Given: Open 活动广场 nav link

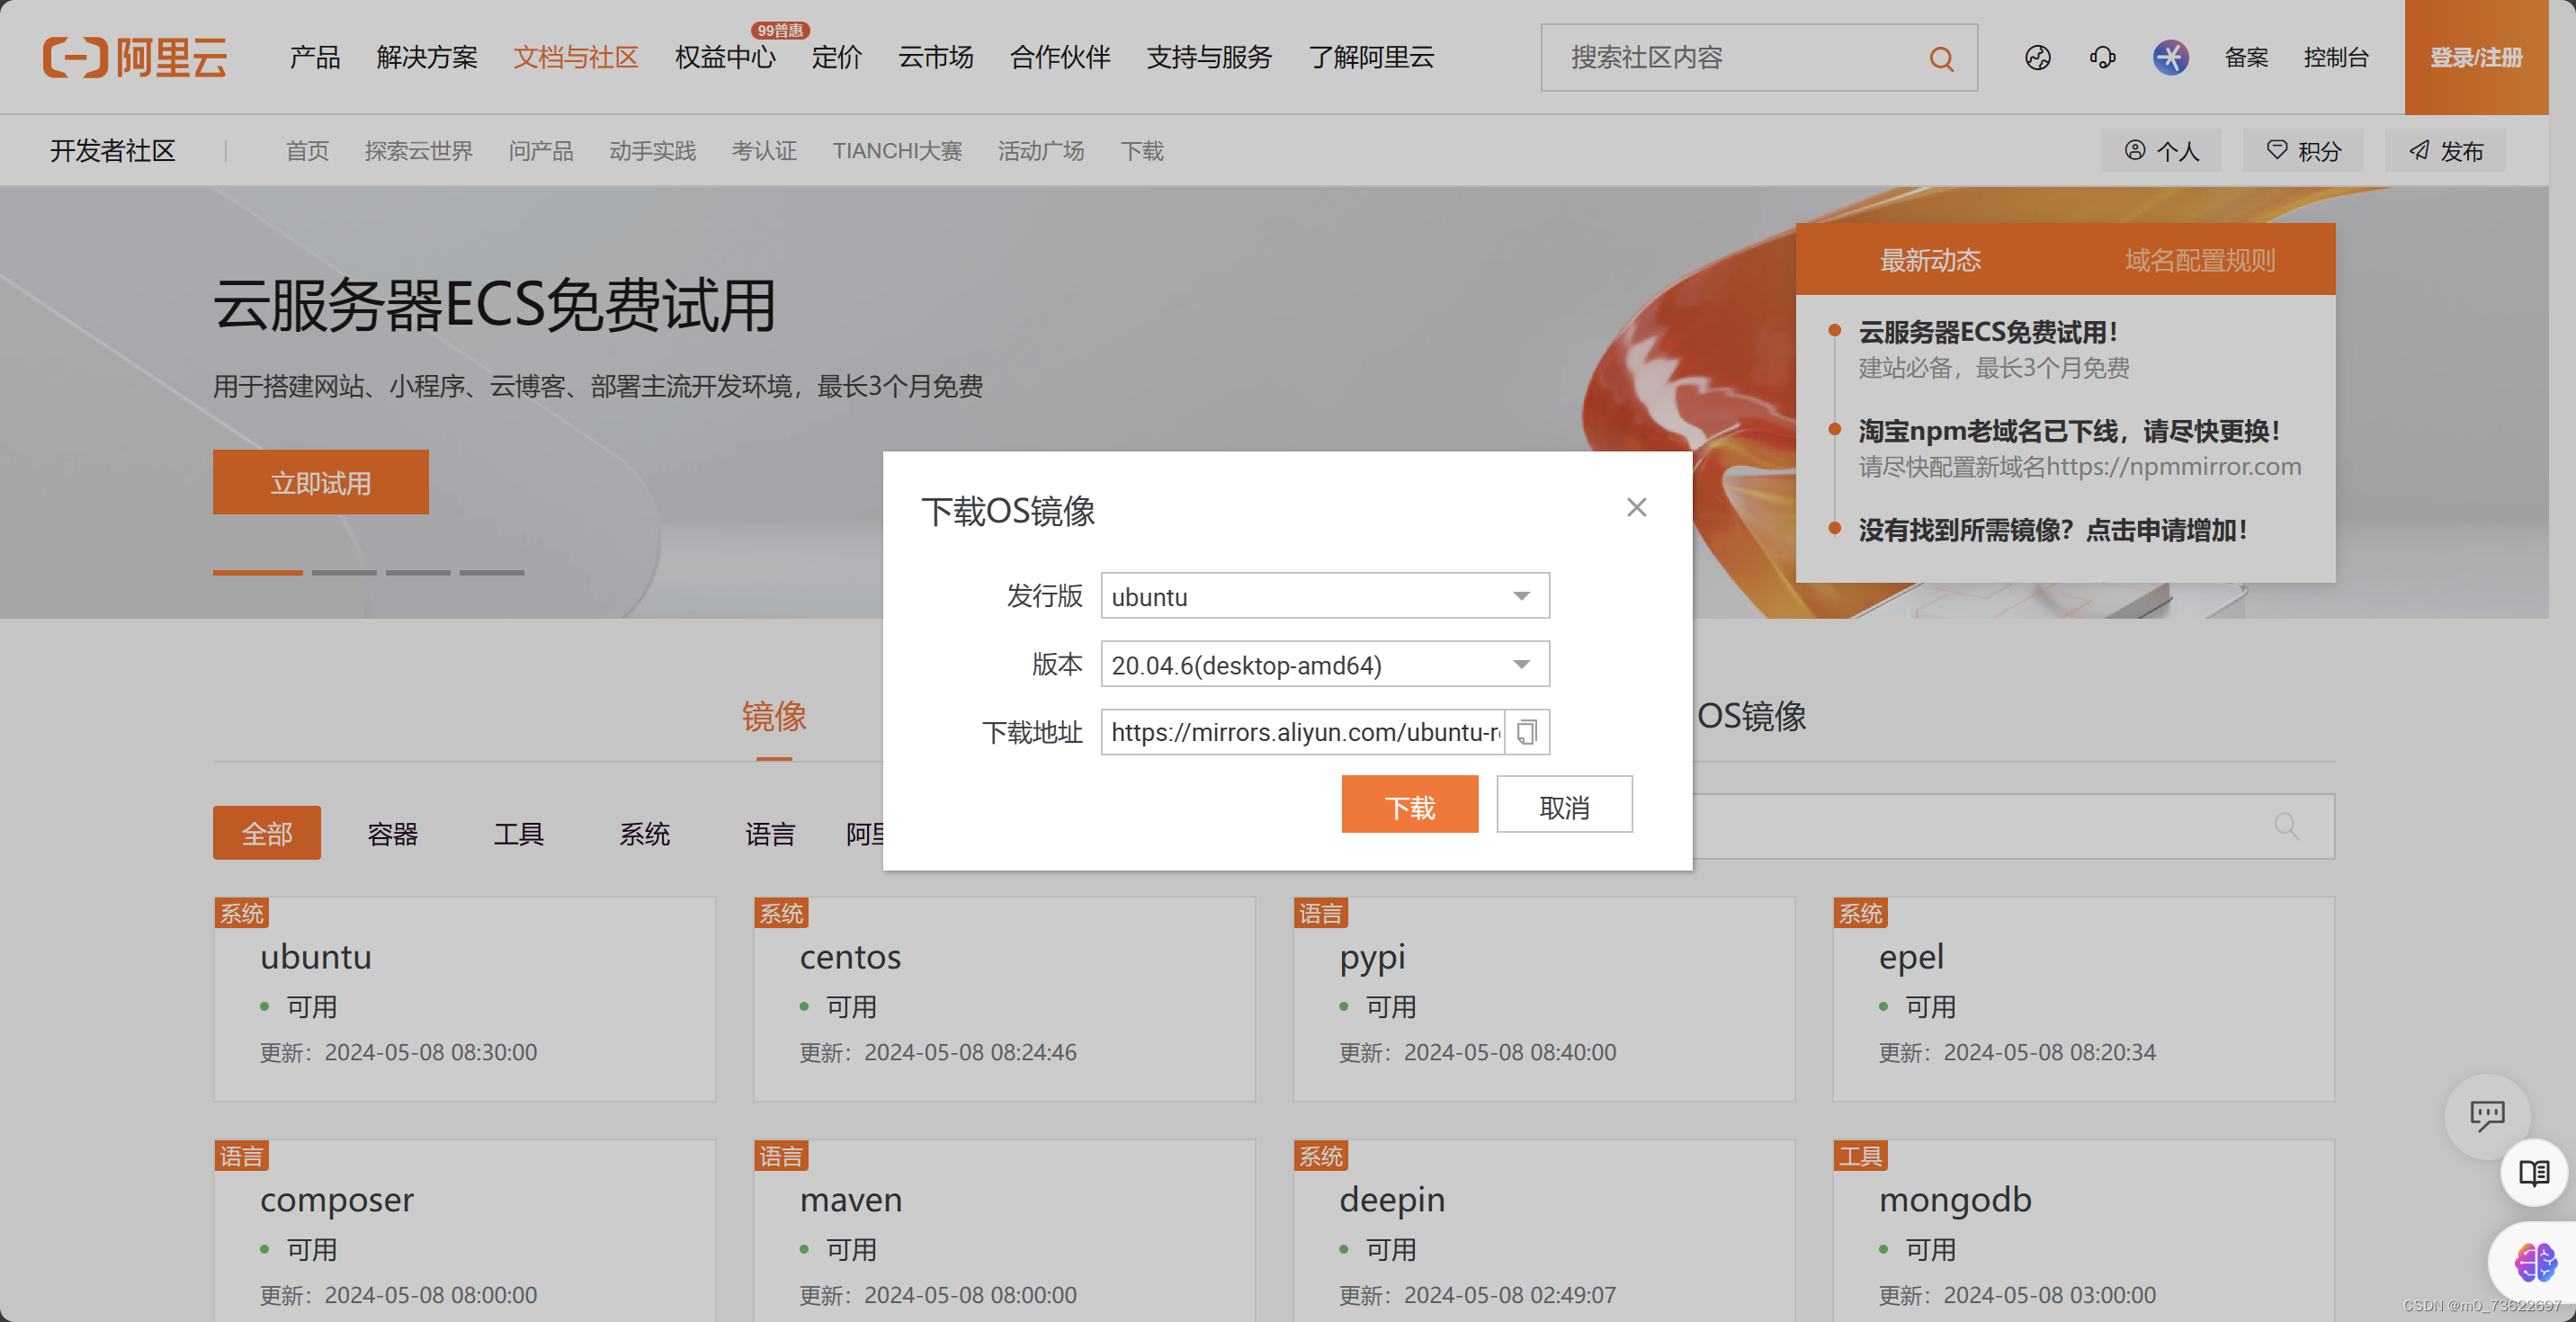Looking at the screenshot, I should pyautogui.click(x=1041, y=151).
